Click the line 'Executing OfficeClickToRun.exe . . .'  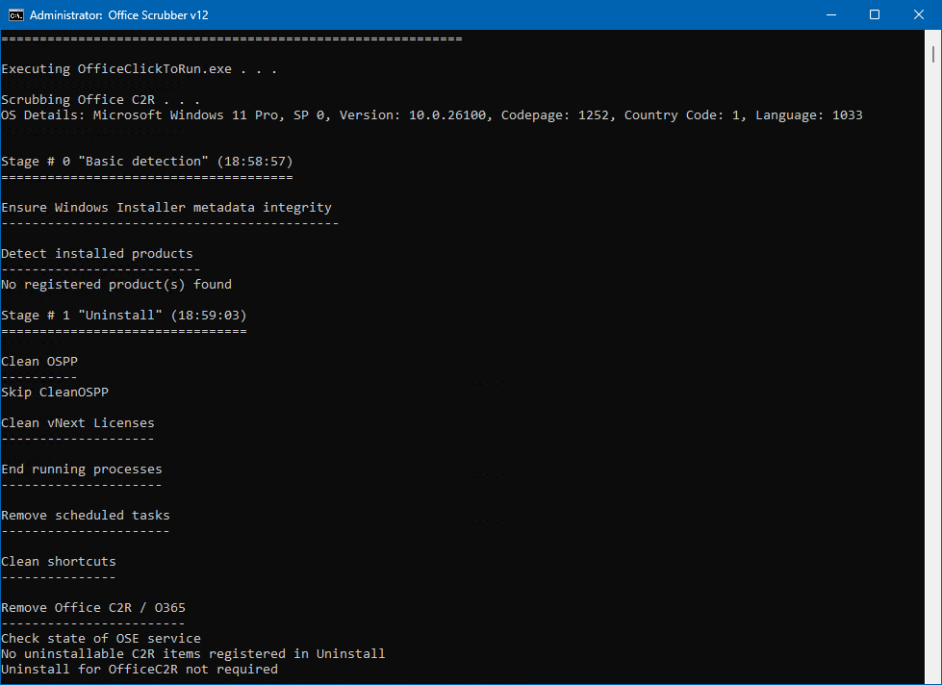pos(139,69)
